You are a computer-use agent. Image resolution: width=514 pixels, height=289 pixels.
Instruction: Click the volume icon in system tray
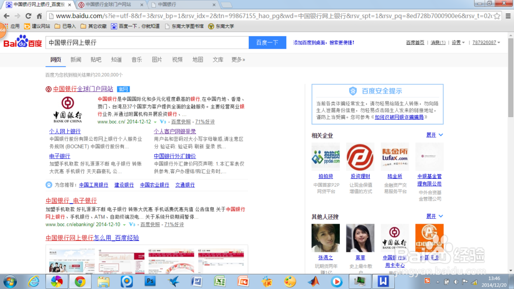456,282
